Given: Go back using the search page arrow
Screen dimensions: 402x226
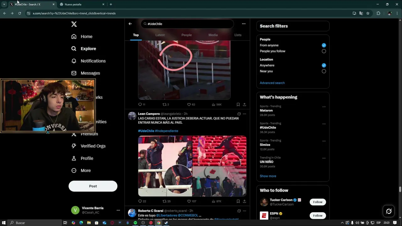Looking at the screenshot, I should click(x=130, y=24).
